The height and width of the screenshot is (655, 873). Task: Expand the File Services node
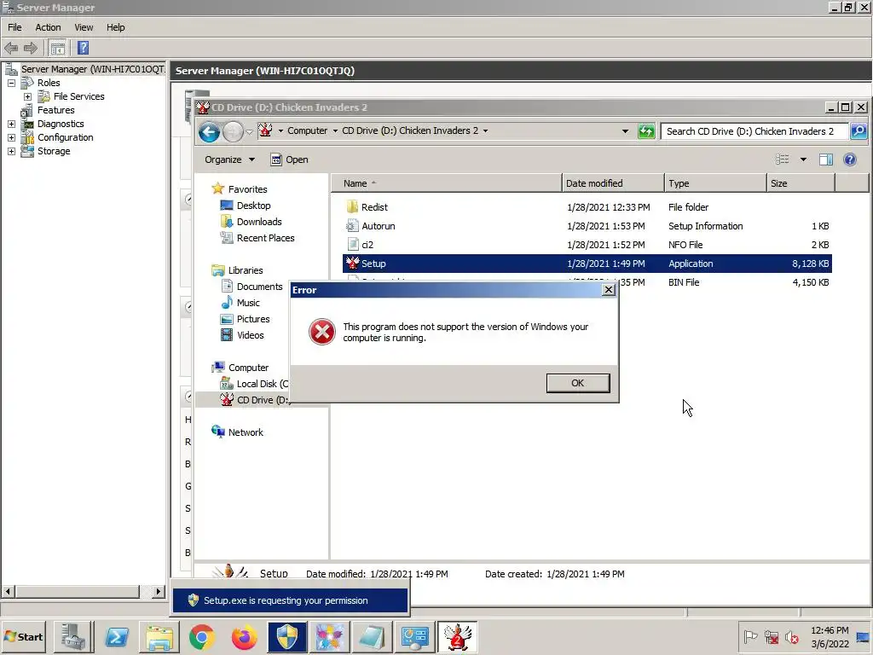click(27, 96)
